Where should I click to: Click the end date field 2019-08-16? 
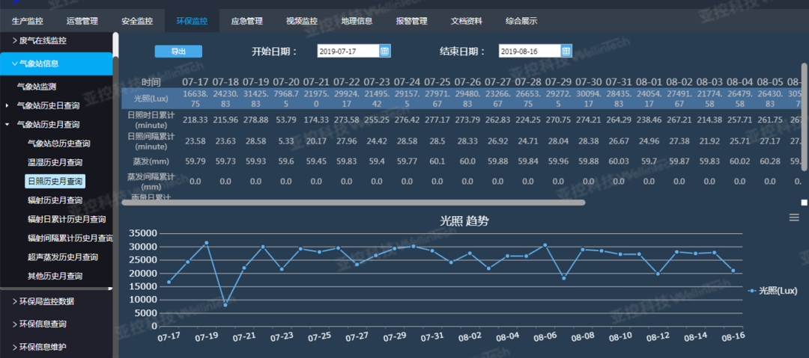tap(530, 51)
